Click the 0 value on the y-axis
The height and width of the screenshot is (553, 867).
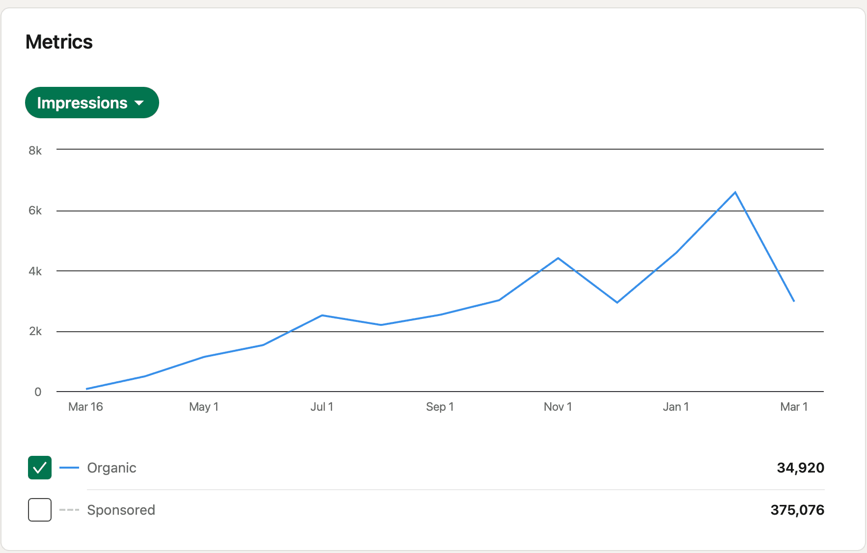point(38,391)
